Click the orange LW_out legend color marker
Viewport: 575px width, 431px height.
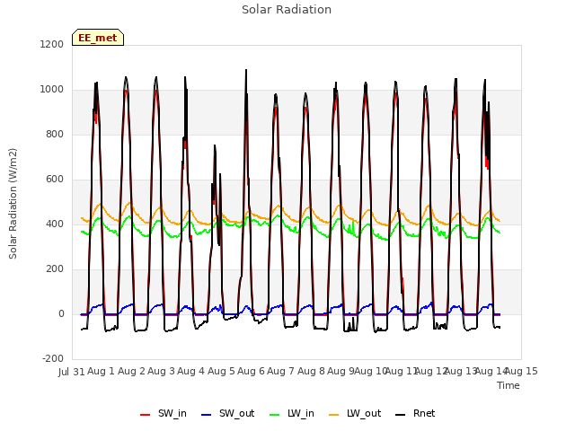[x=334, y=415]
